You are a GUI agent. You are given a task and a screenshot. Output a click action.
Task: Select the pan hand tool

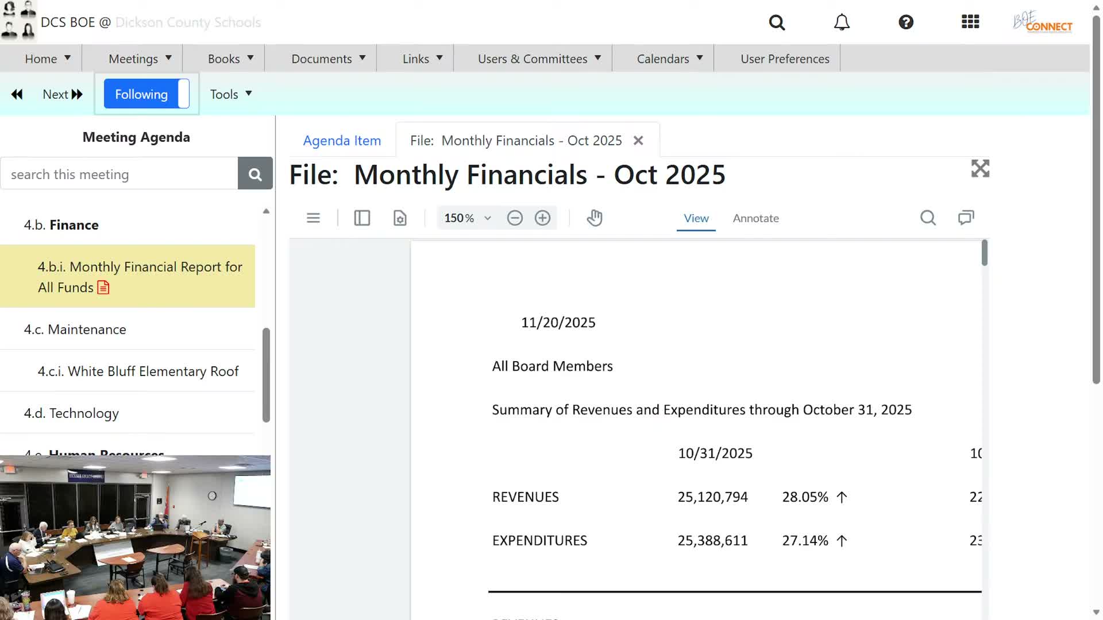click(595, 218)
